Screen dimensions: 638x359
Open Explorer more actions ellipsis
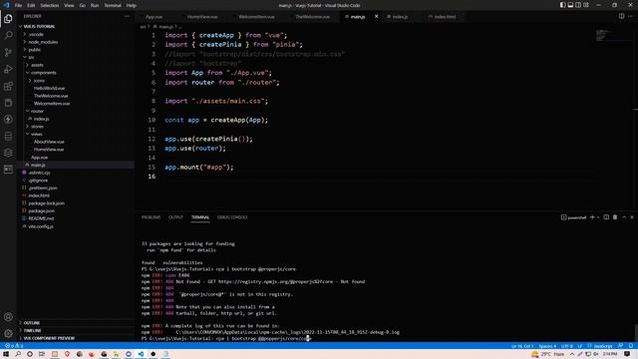click(127, 16)
